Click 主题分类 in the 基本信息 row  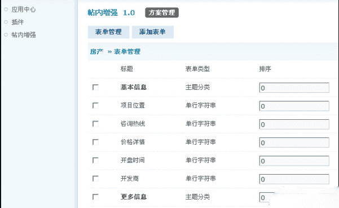coord(197,87)
